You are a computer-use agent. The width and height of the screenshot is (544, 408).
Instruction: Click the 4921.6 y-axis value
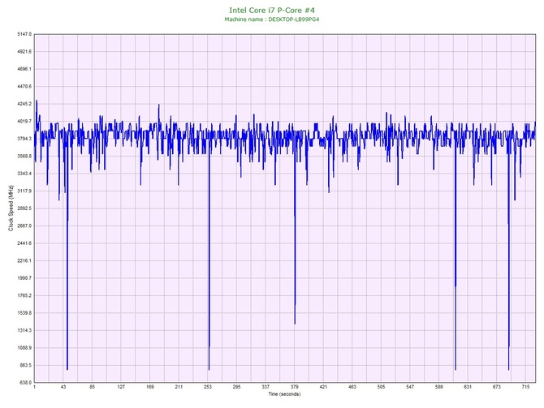click(x=24, y=52)
